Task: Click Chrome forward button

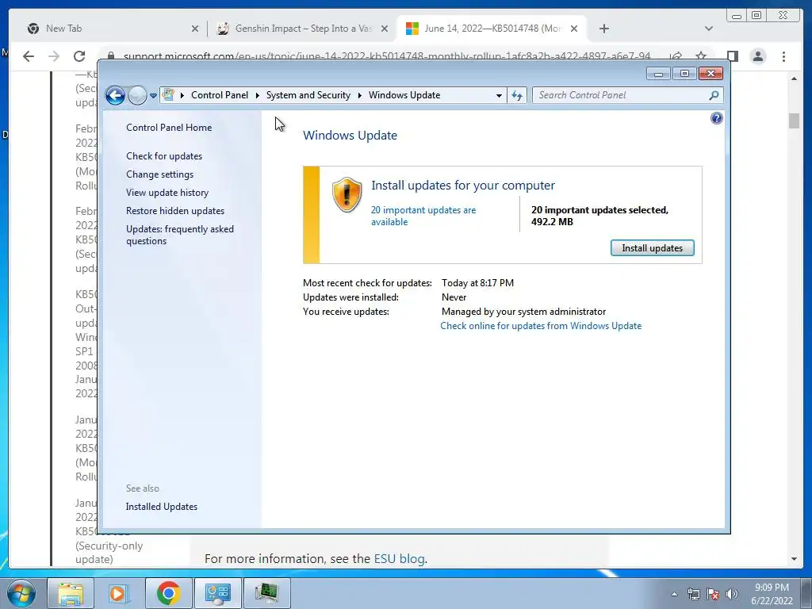Action: point(54,56)
